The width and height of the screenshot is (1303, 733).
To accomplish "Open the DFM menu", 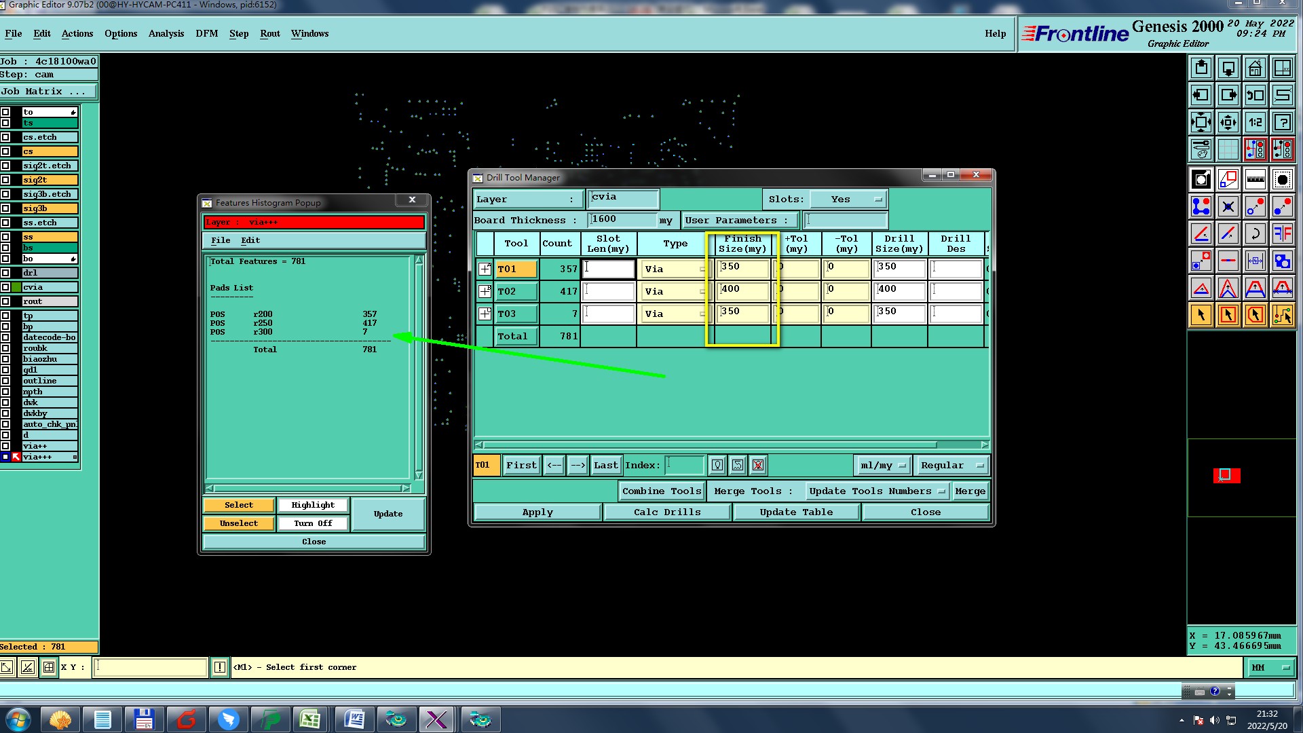I will click(x=206, y=33).
